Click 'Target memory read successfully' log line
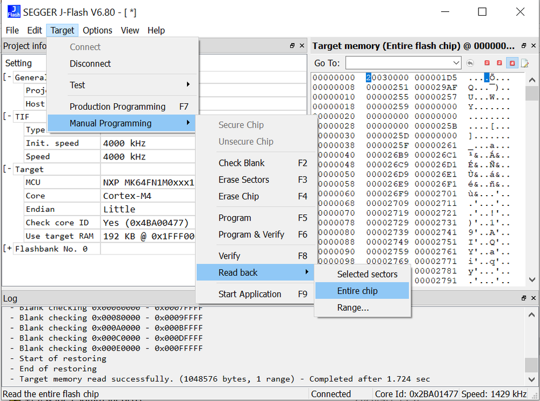This screenshot has width=540, height=401. 224,379
